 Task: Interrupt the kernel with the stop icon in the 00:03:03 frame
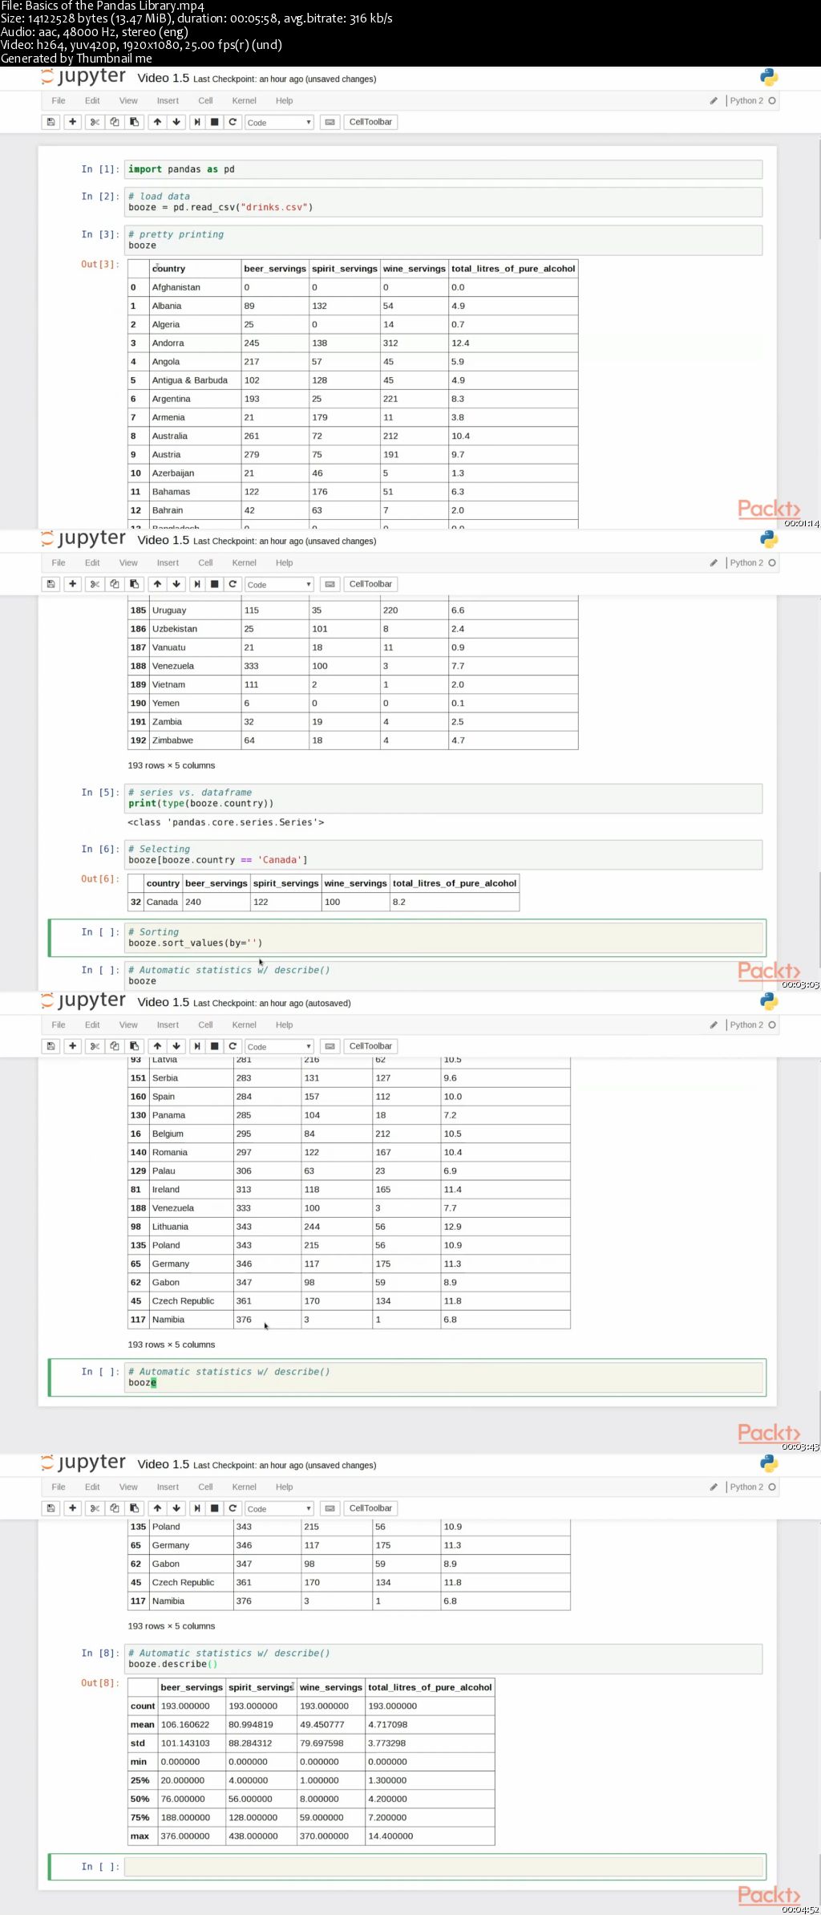tap(214, 584)
